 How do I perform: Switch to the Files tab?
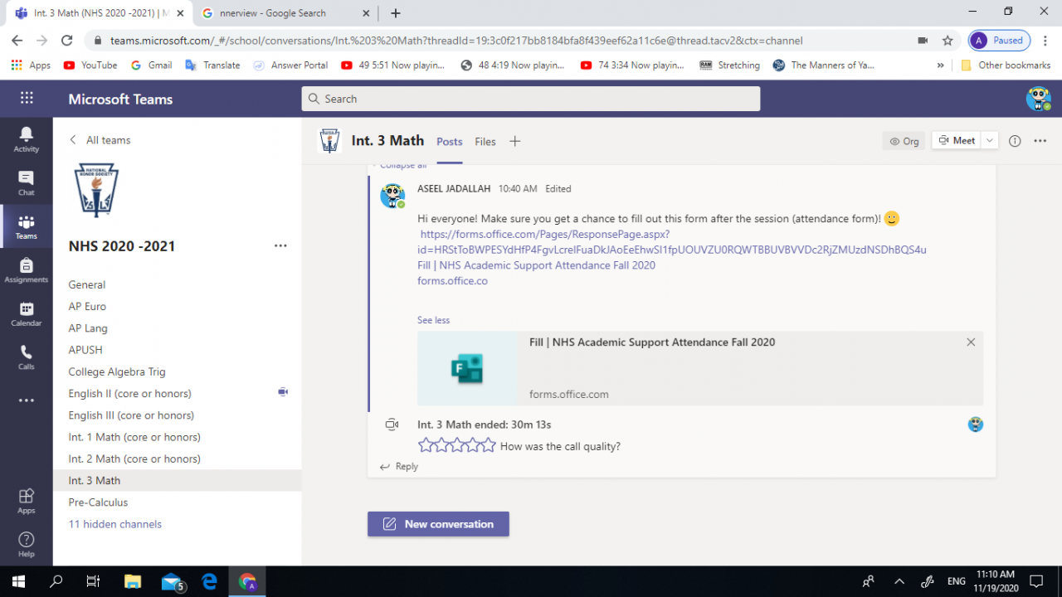[x=485, y=142]
